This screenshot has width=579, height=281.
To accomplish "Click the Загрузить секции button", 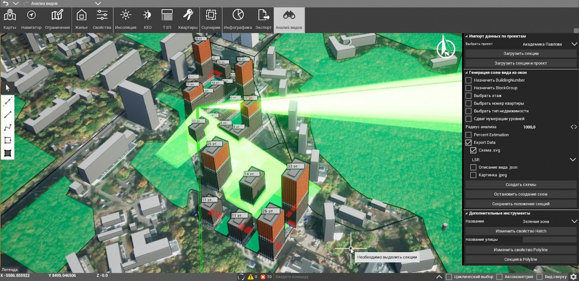I will (521, 53).
